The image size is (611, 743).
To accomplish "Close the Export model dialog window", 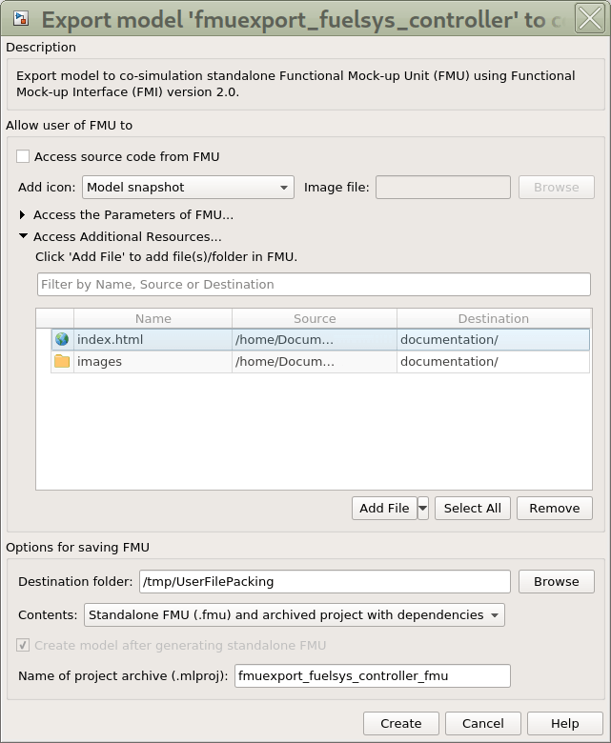I will point(589,19).
